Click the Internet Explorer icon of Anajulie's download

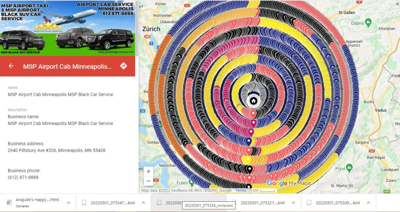click(x=9, y=202)
